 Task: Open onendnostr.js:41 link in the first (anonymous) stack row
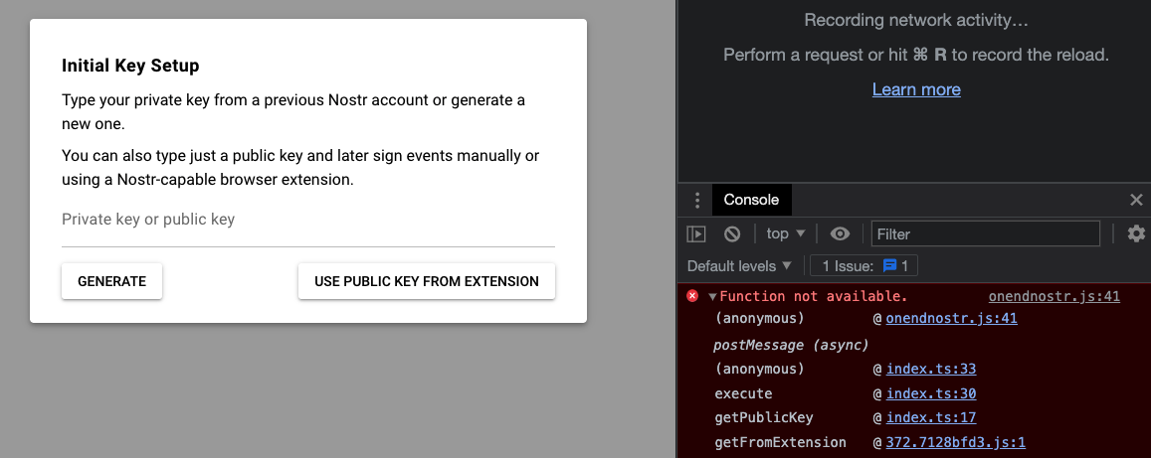coord(951,319)
